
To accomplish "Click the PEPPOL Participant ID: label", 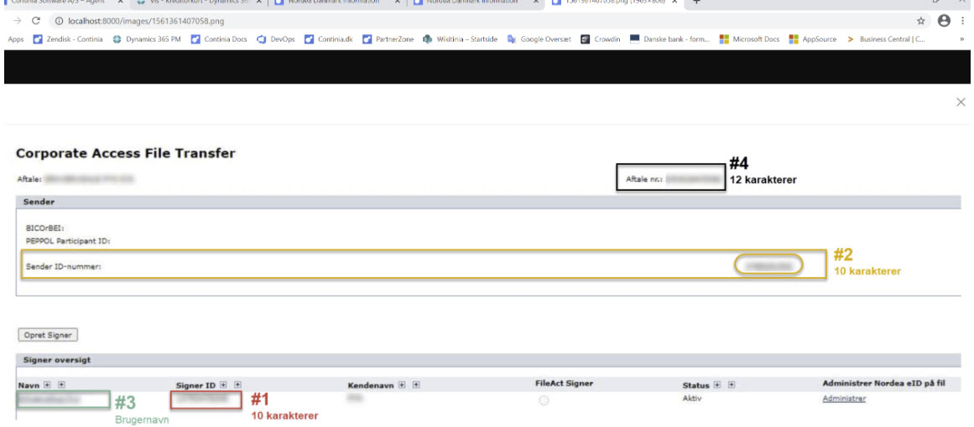I will point(68,241).
